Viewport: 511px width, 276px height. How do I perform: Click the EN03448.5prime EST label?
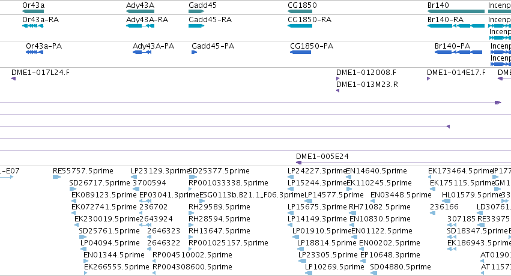tap(401, 194)
